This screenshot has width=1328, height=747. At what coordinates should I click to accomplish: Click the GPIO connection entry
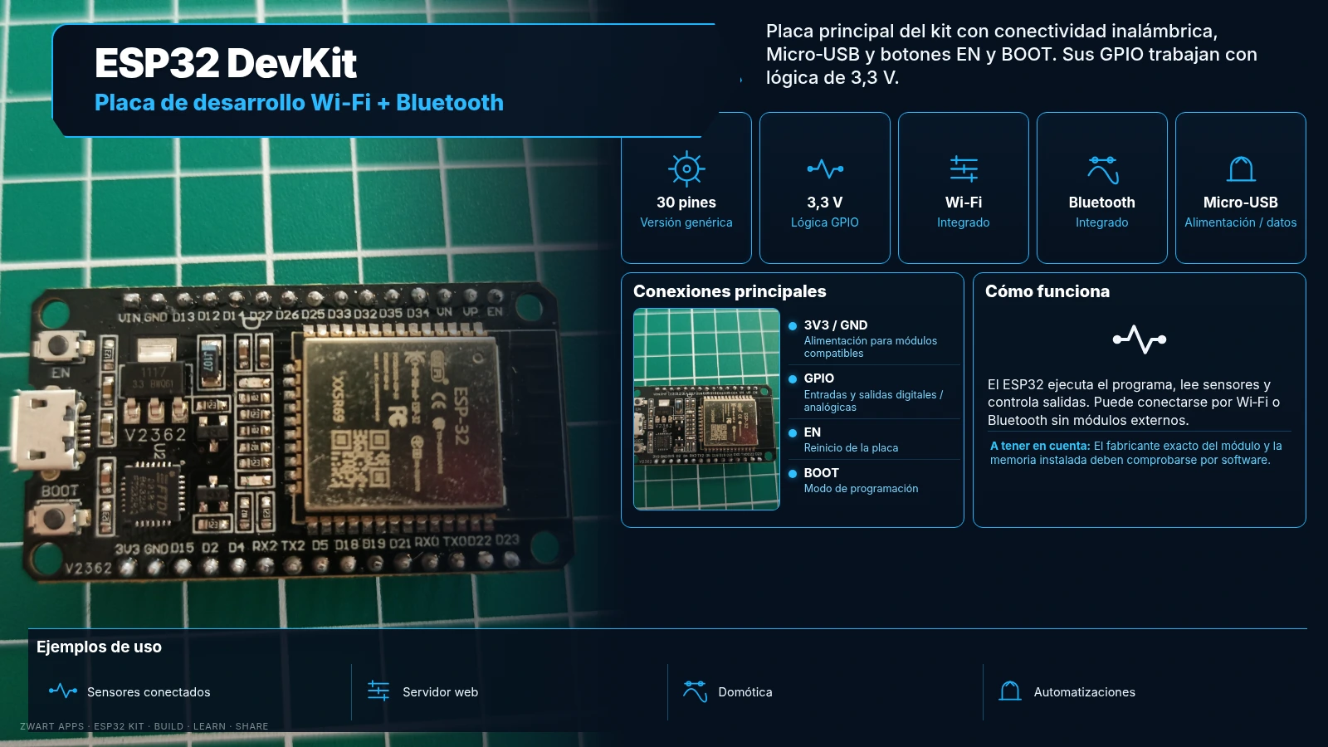click(x=873, y=393)
